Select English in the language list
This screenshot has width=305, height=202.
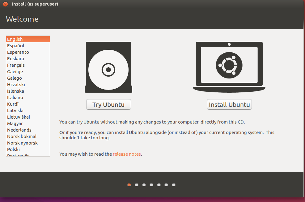(28, 39)
